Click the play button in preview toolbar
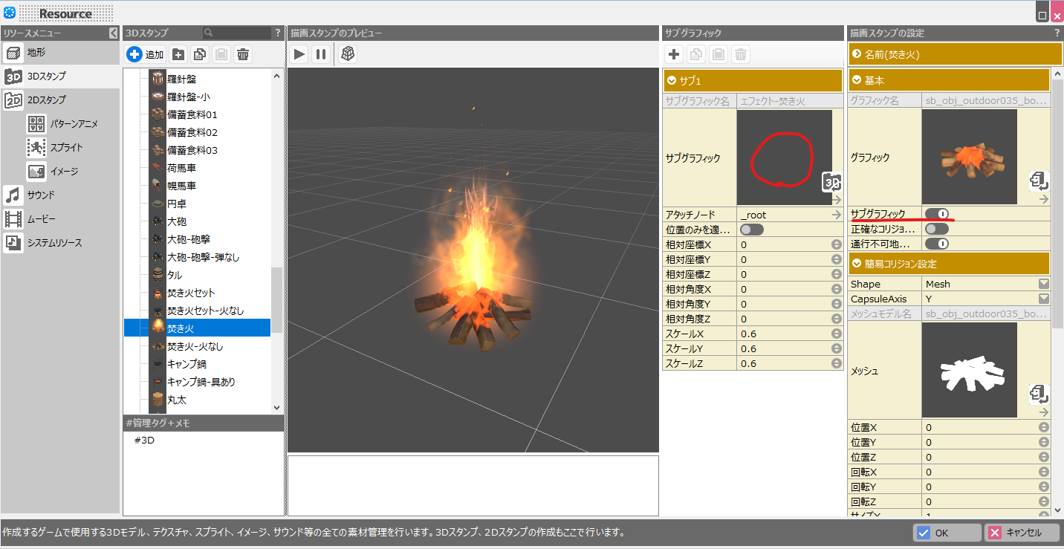 [299, 53]
